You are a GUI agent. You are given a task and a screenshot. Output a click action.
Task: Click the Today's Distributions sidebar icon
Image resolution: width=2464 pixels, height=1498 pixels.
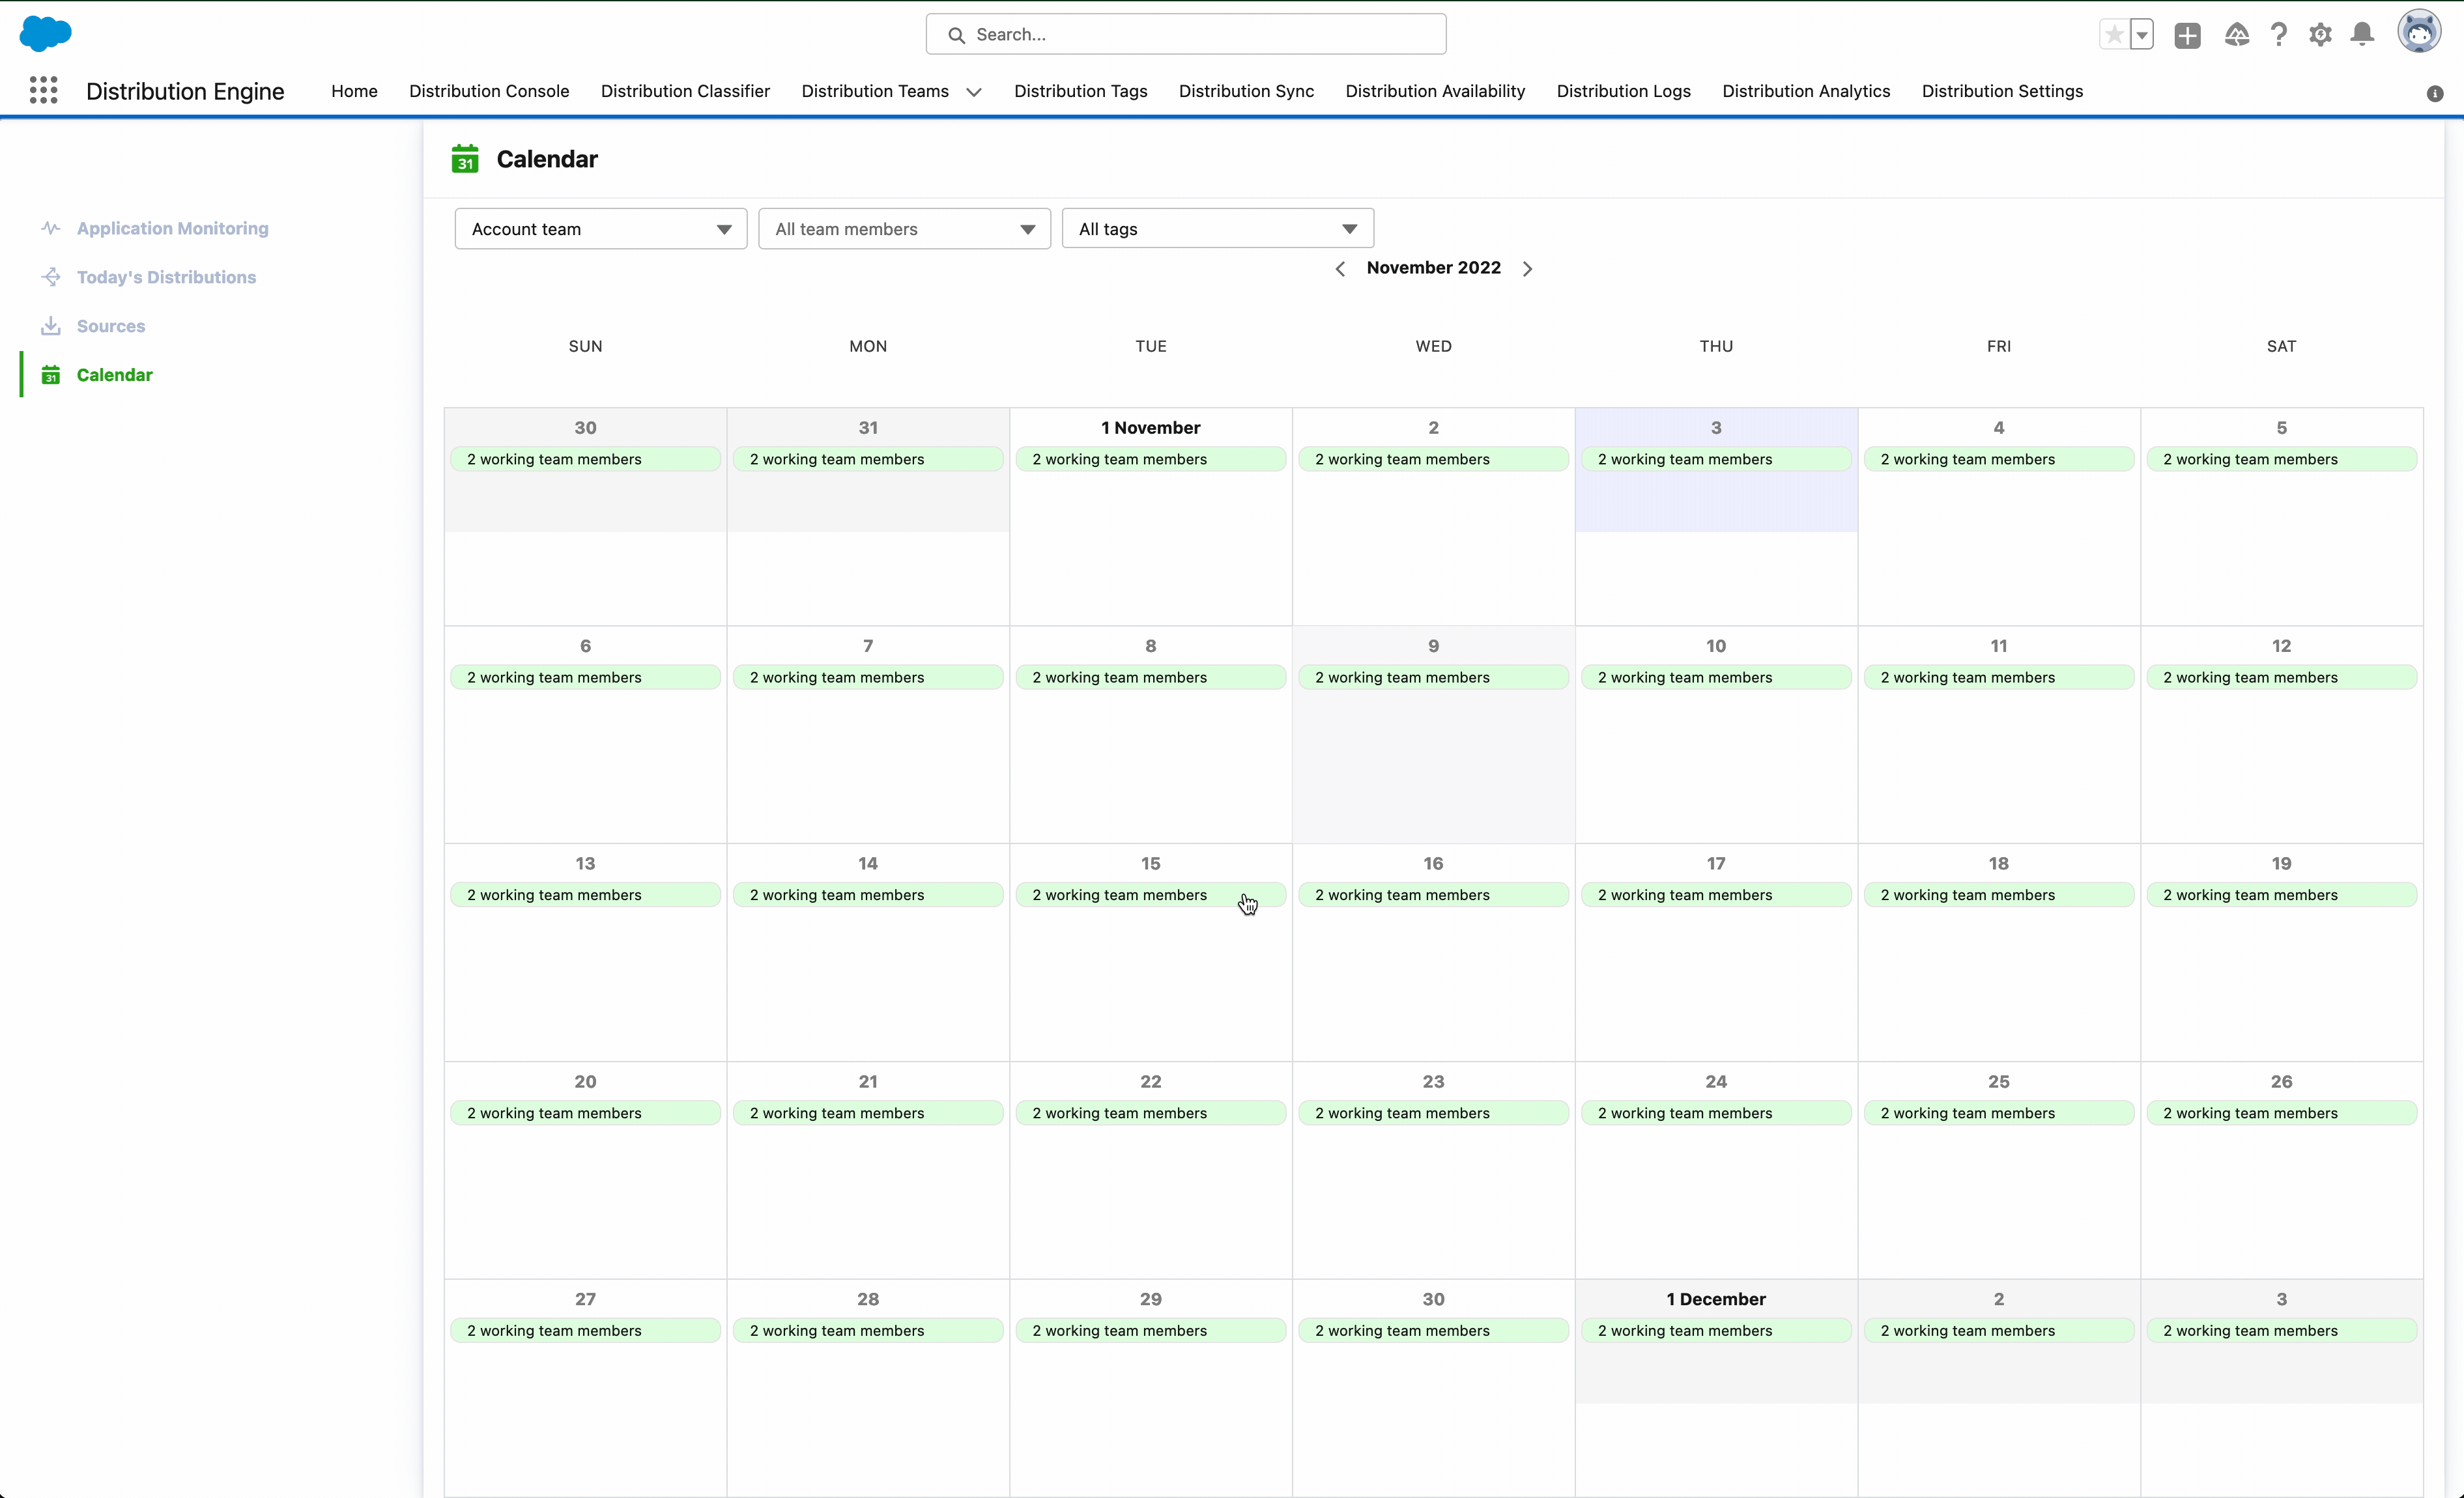pyautogui.click(x=51, y=277)
